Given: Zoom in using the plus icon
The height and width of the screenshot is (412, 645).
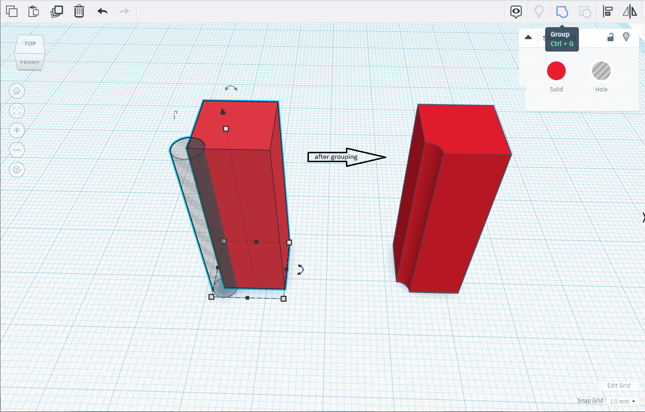Looking at the screenshot, I should tap(17, 130).
